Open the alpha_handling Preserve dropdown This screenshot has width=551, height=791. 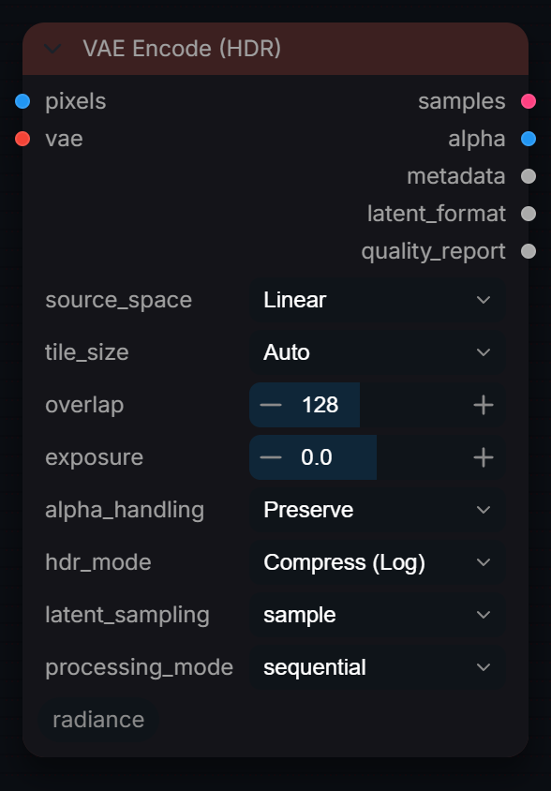378,510
